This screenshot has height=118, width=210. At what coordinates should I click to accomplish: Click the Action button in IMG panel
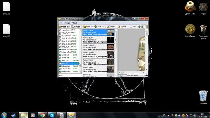tap(76, 27)
